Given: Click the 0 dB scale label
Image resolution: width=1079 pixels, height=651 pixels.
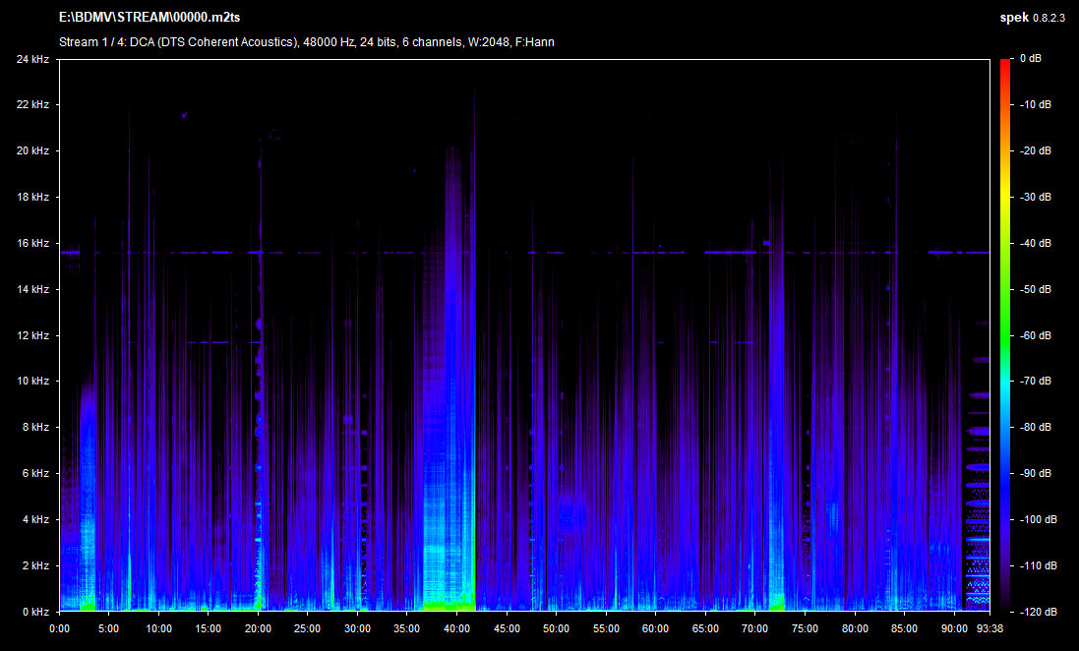Looking at the screenshot, I should coord(1030,59).
